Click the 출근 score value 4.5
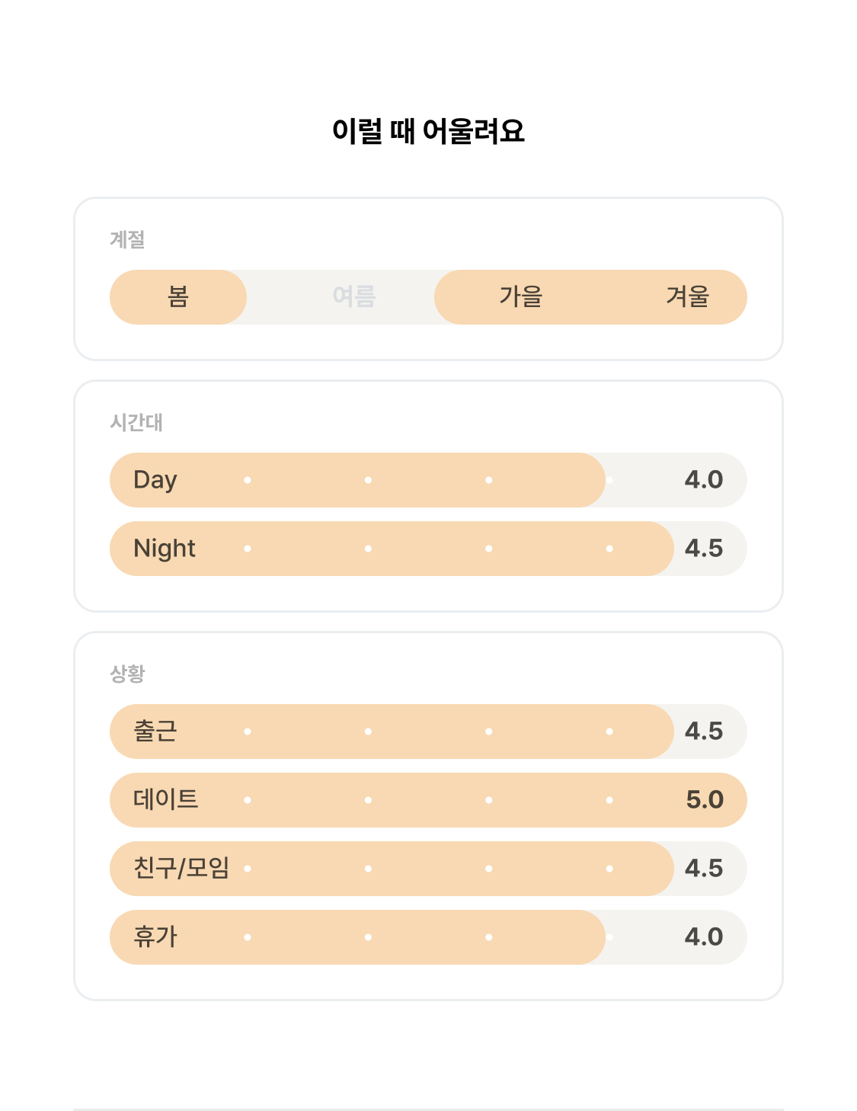This screenshot has width=857, height=1111. point(704,732)
